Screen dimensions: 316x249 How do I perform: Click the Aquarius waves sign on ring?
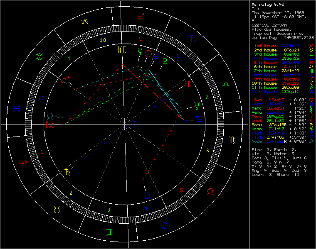[39, 57]
